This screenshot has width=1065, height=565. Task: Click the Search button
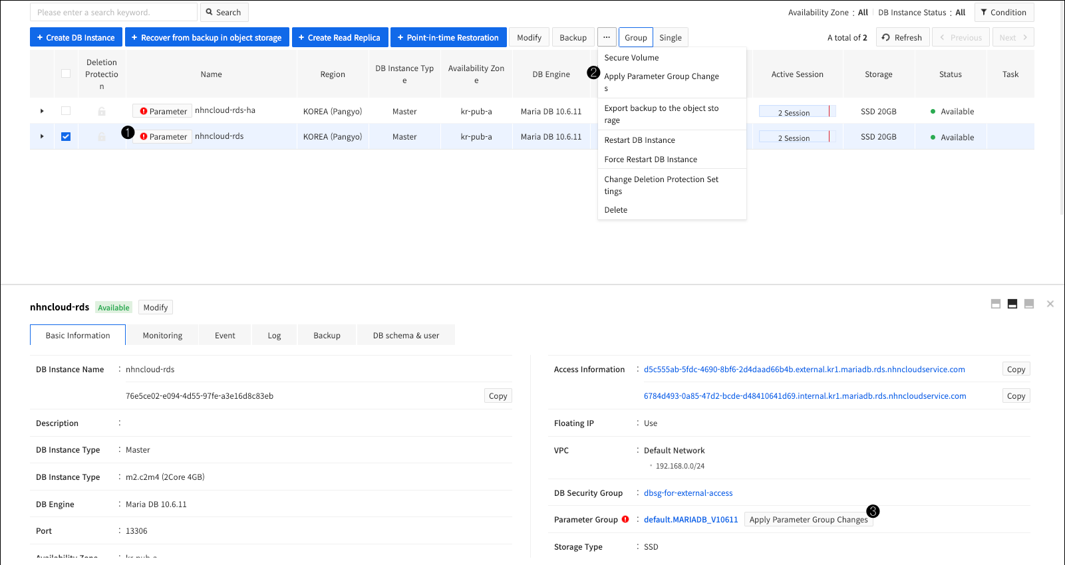[x=224, y=12]
